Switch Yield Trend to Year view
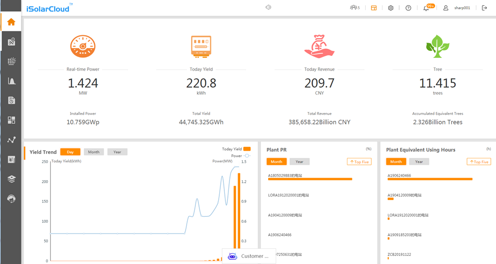 117,152
